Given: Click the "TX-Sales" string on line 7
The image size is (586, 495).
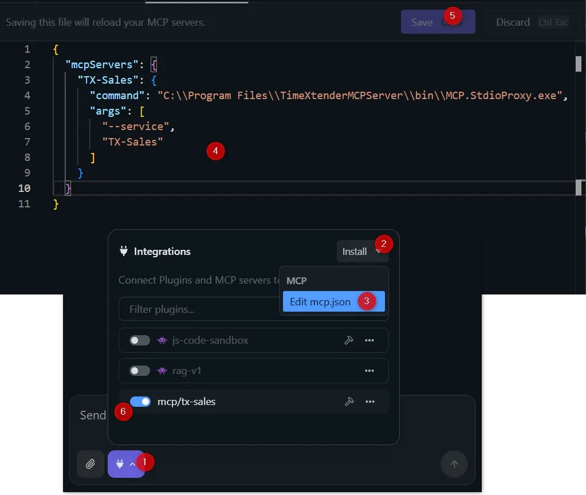Looking at the screenshot, I should click(133, 142).
